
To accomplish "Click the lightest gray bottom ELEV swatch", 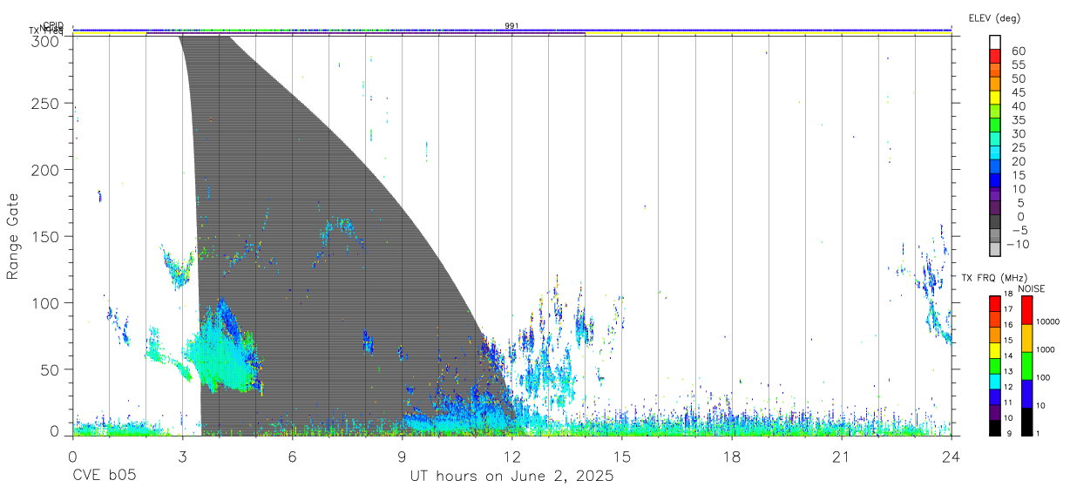I will (995, 249).
